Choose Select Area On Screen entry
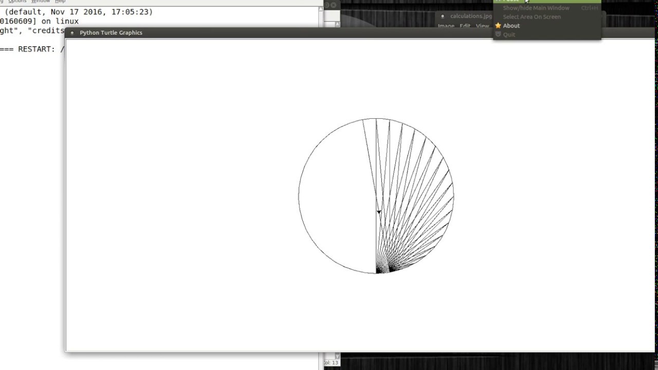The height and width of the screenshot is (370, 658). pyautogui.click(x=532, y=17)
